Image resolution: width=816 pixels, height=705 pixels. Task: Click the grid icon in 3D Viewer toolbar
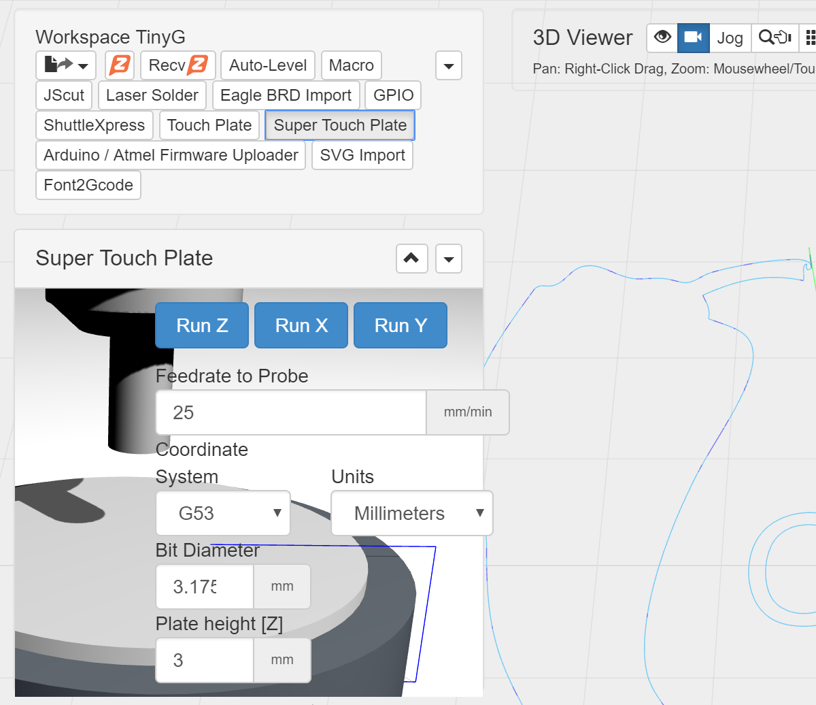pos(809,37)
